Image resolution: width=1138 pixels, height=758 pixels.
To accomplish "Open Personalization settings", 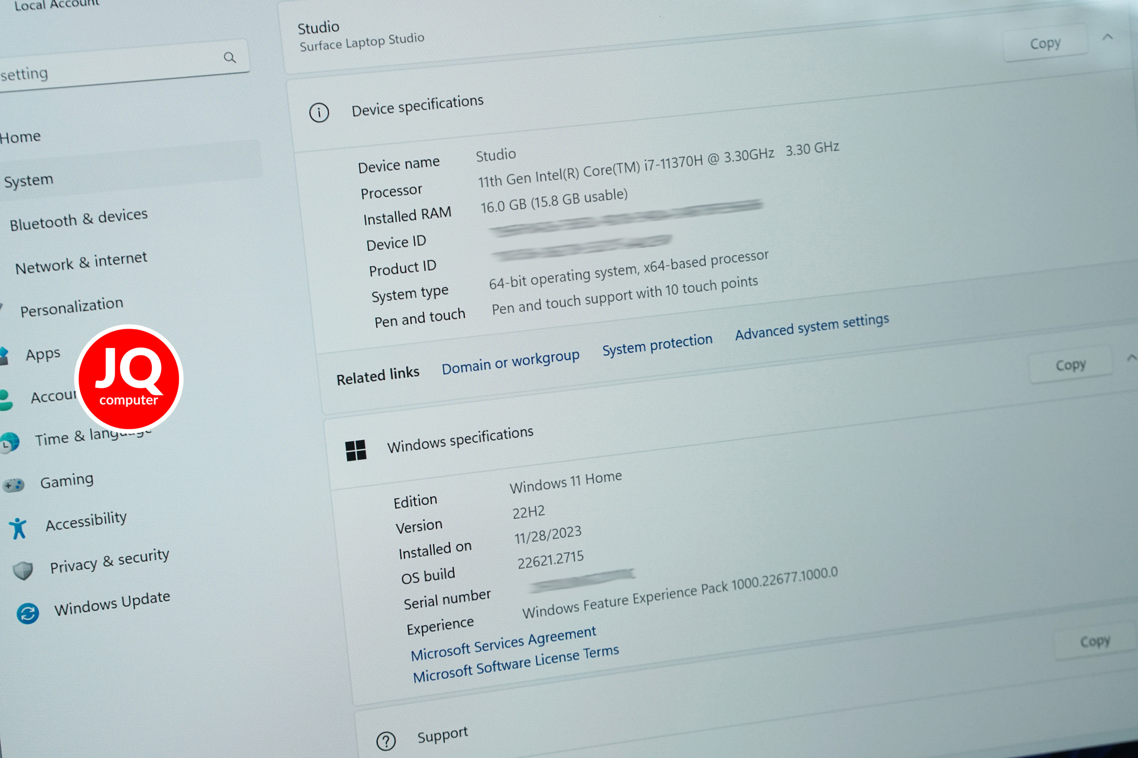I will (72, 307).
